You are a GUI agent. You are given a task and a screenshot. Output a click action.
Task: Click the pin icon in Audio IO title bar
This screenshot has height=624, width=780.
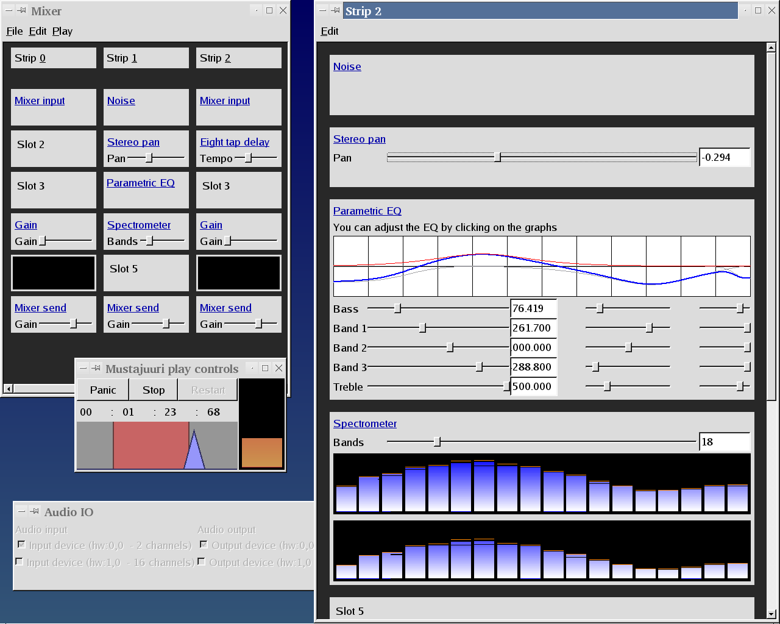[x=35, y=511]
